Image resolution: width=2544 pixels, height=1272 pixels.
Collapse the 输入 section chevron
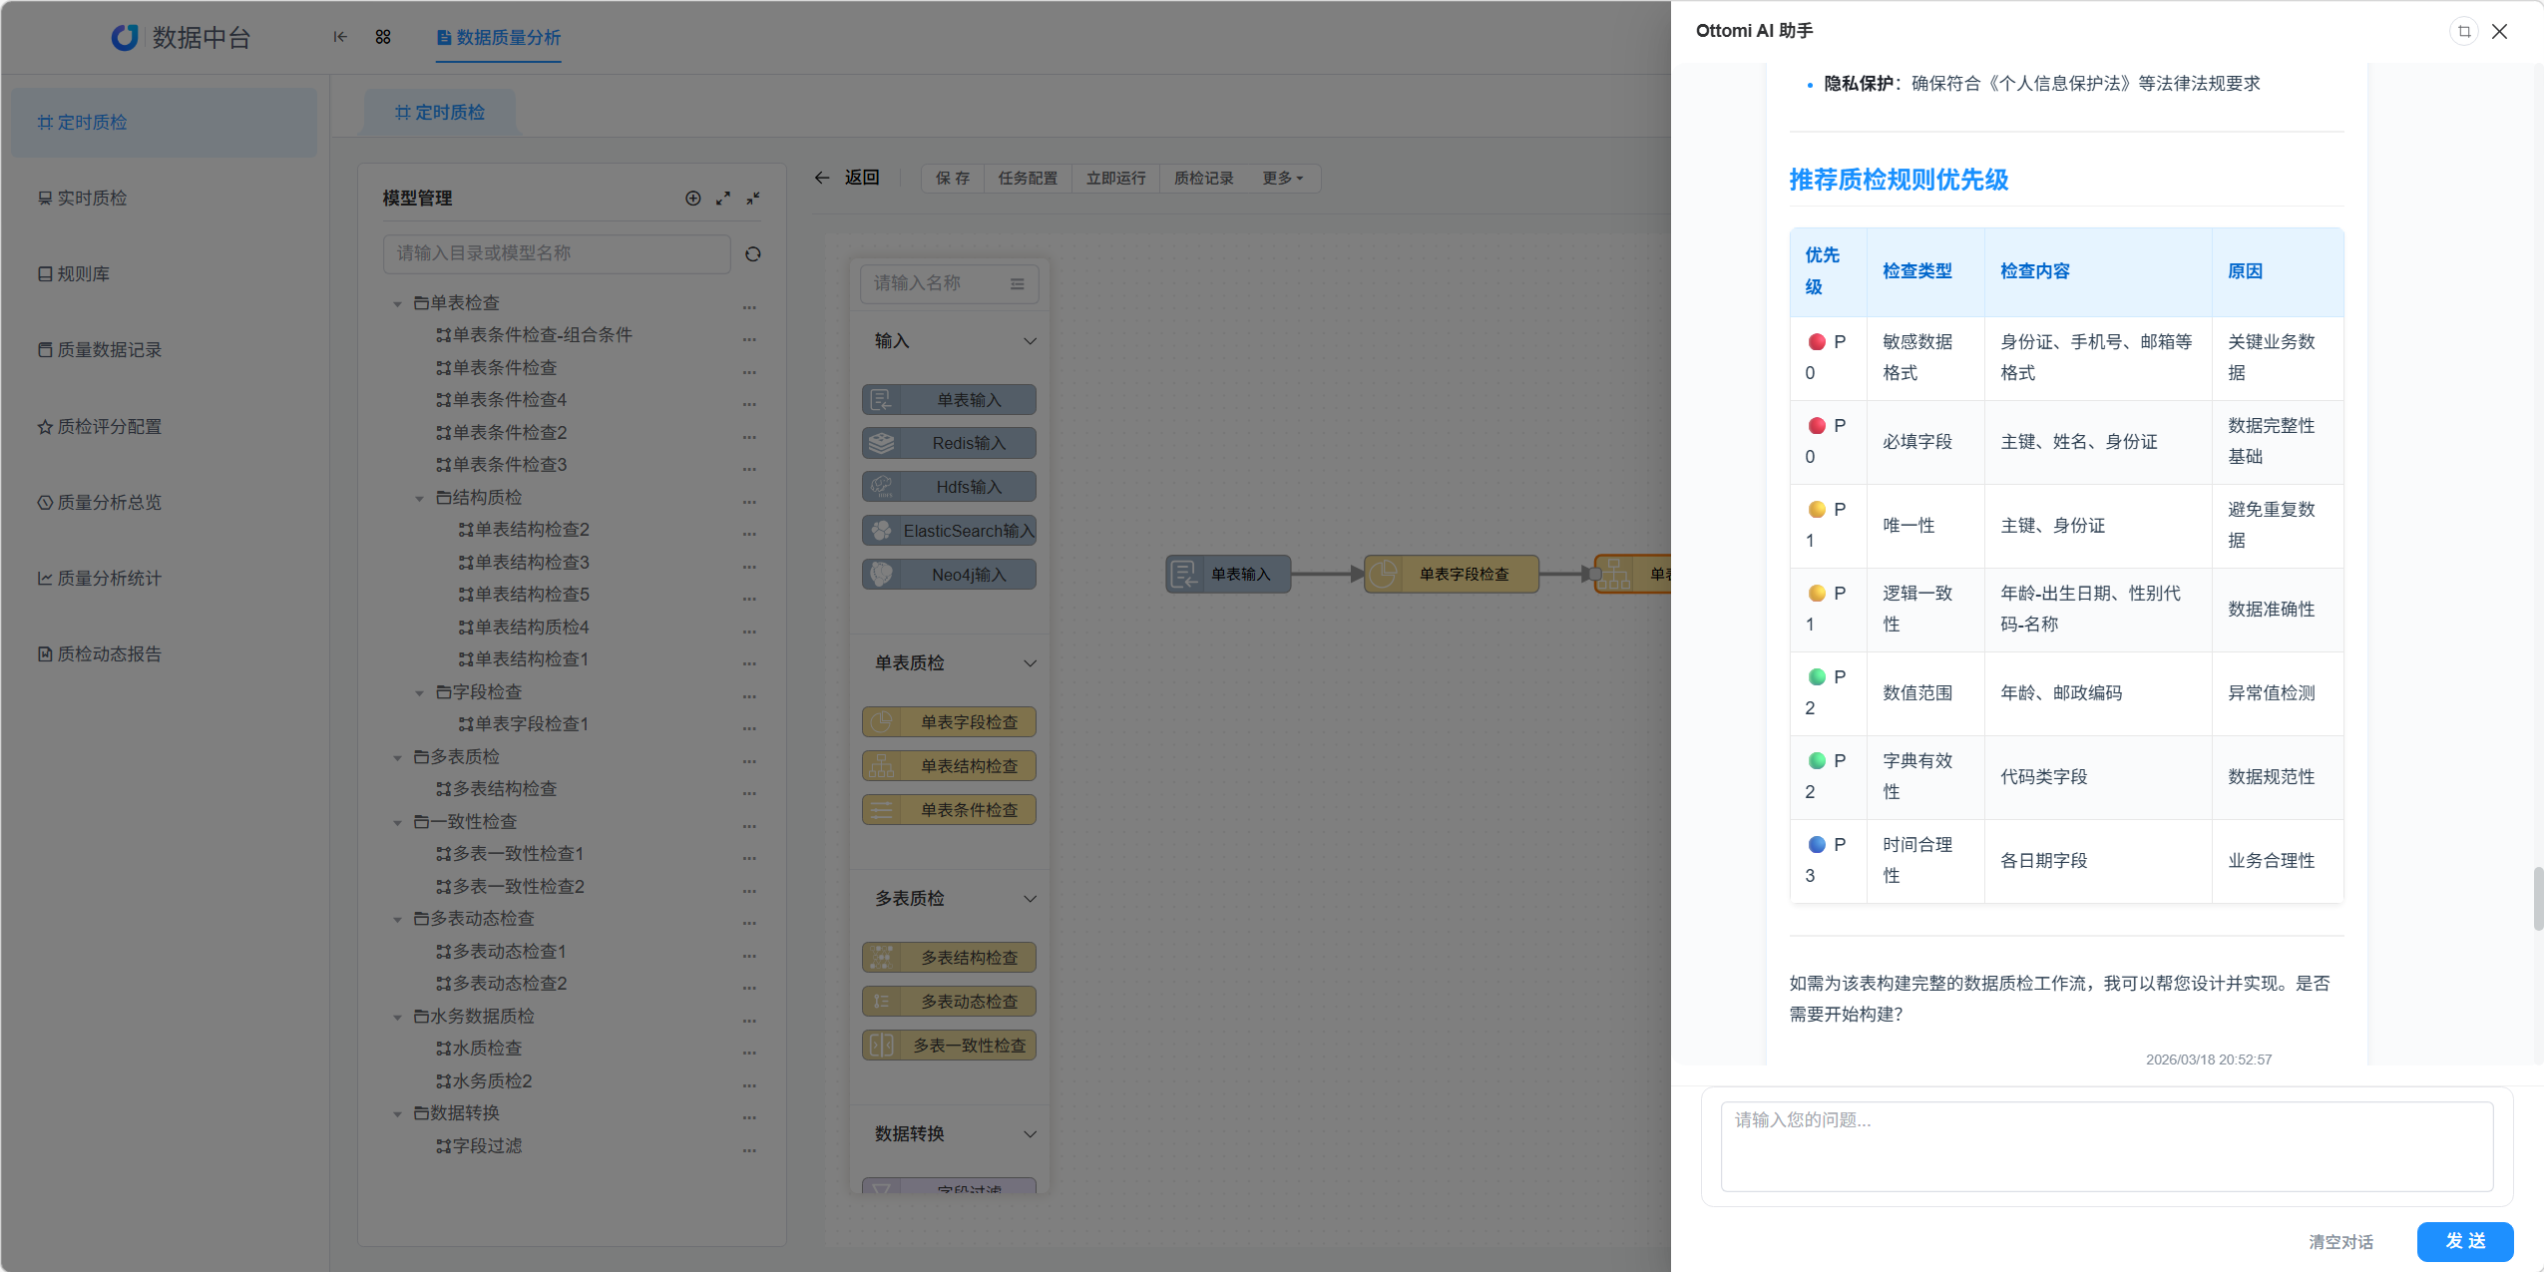coord(1029,340)
